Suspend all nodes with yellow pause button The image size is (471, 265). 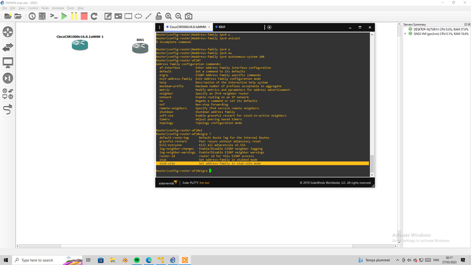point(74,16)
